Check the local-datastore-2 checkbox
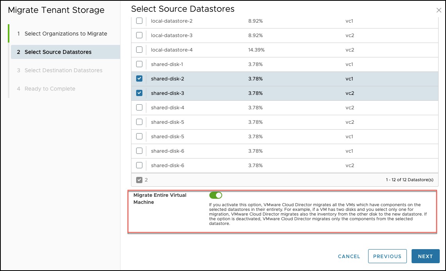446x271 pixels. coord(139,21)
